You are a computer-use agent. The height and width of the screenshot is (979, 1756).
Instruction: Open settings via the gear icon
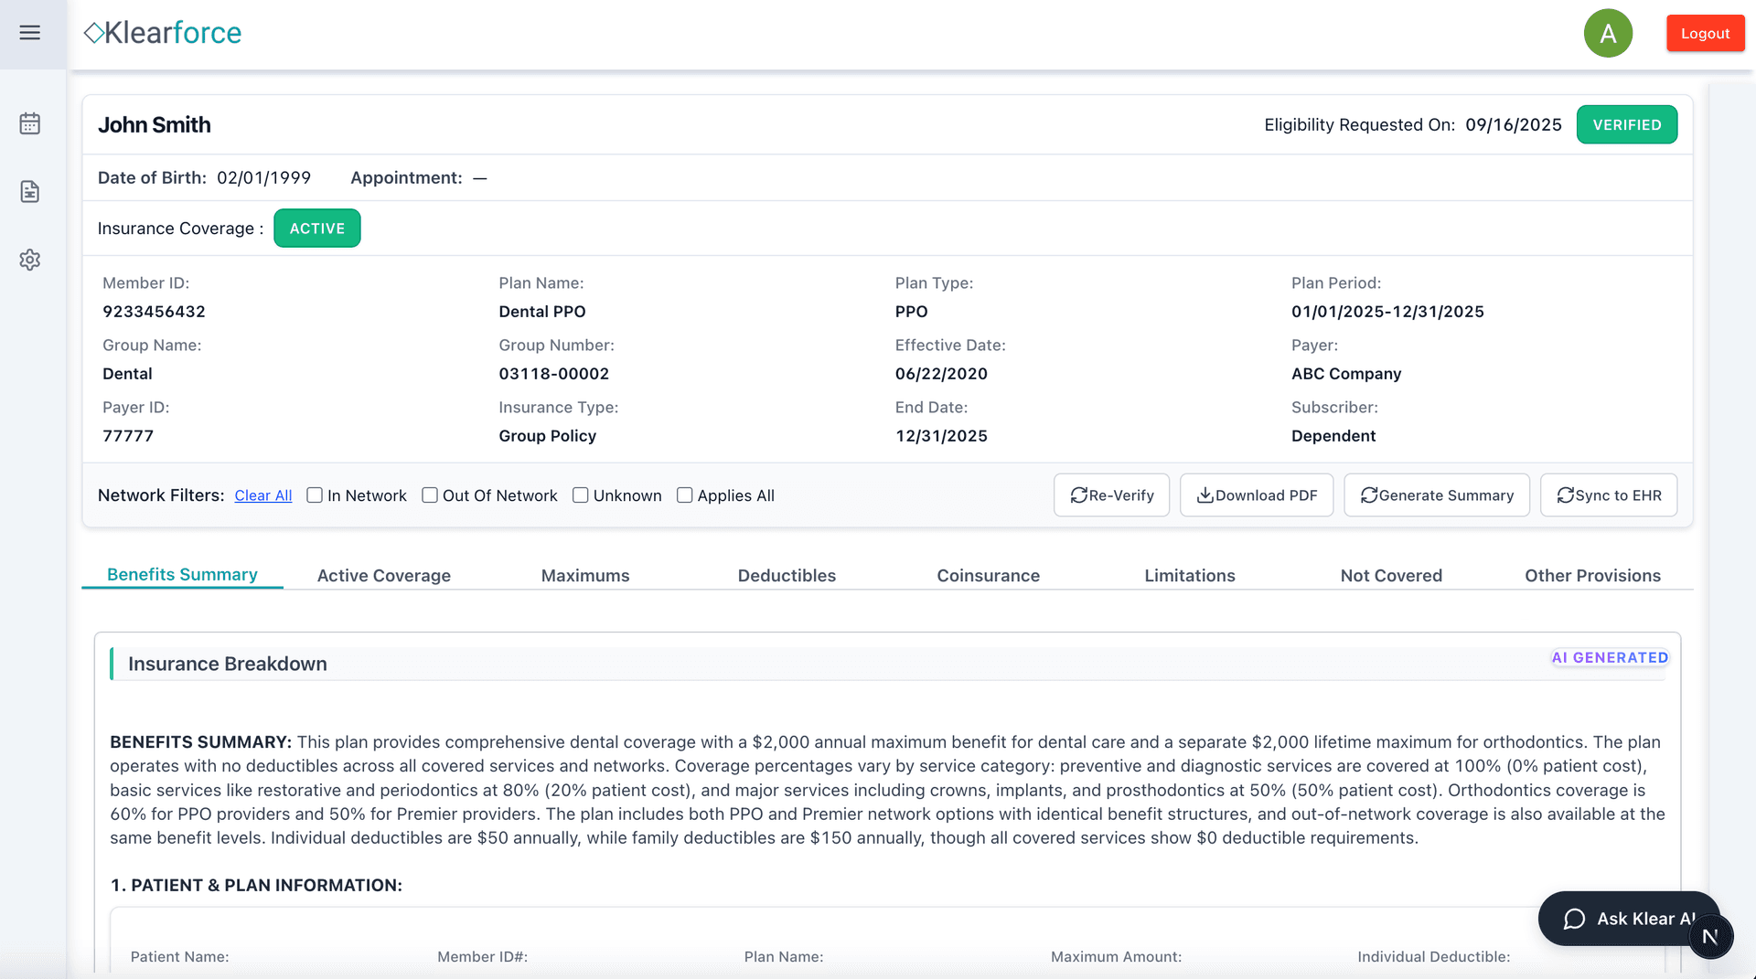(x=30, y=260)
